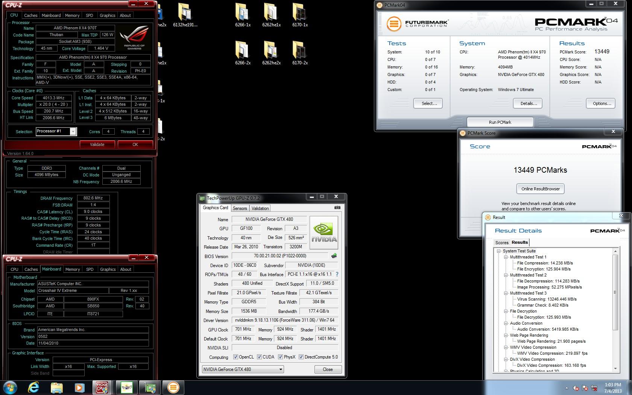This screenshot has height=395, width=632.
Task: Select the Image Processing: 52.275 MPixels/s row
Action: (549, 287)
